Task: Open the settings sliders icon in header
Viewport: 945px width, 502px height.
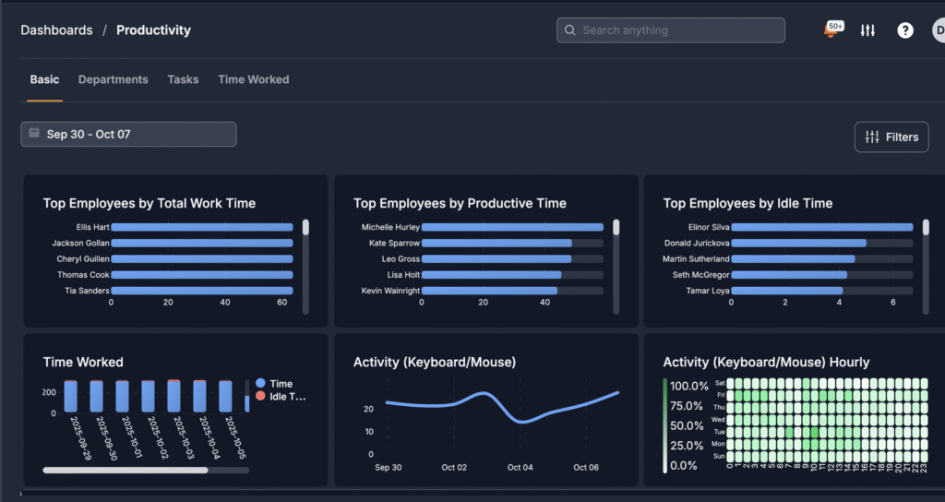Action: click(x=867, y=30)
